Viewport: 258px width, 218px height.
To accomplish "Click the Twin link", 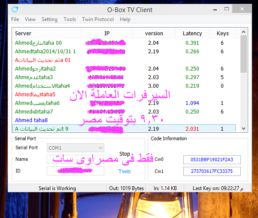I will [124, 172].
